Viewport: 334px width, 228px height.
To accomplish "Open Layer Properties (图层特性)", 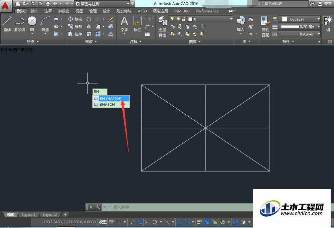I will pos(162,27).
